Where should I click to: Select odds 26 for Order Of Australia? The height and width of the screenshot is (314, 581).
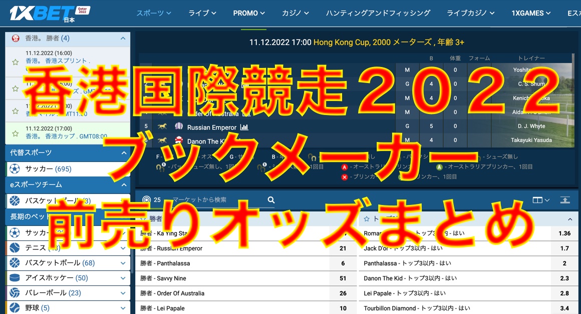(x=343, y=293)
